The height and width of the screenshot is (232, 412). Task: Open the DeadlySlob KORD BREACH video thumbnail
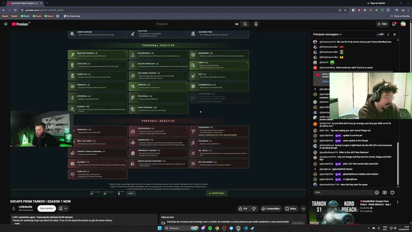(334, 212)
